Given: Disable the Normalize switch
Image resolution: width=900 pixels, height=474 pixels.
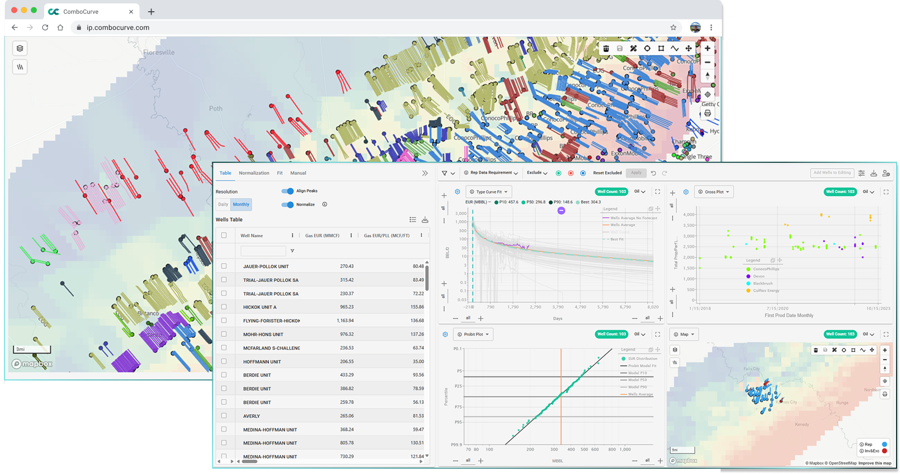Looking at the screenshot, I should (287, 204).
